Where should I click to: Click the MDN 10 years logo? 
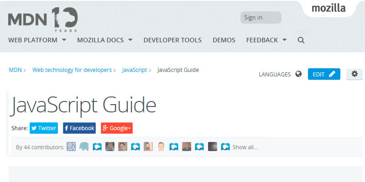(43, 20)
